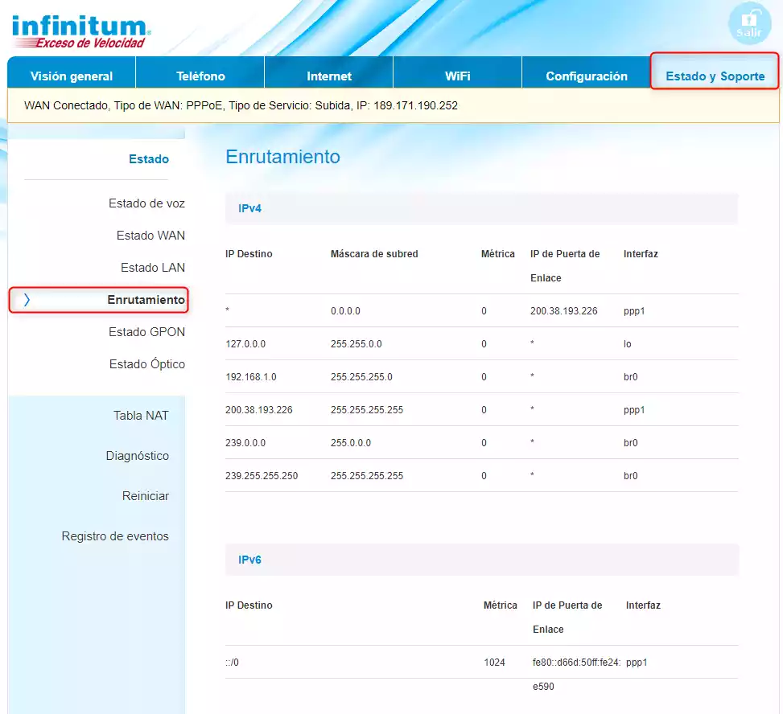Select Estado de voz
783x714 pixels.
146,203
